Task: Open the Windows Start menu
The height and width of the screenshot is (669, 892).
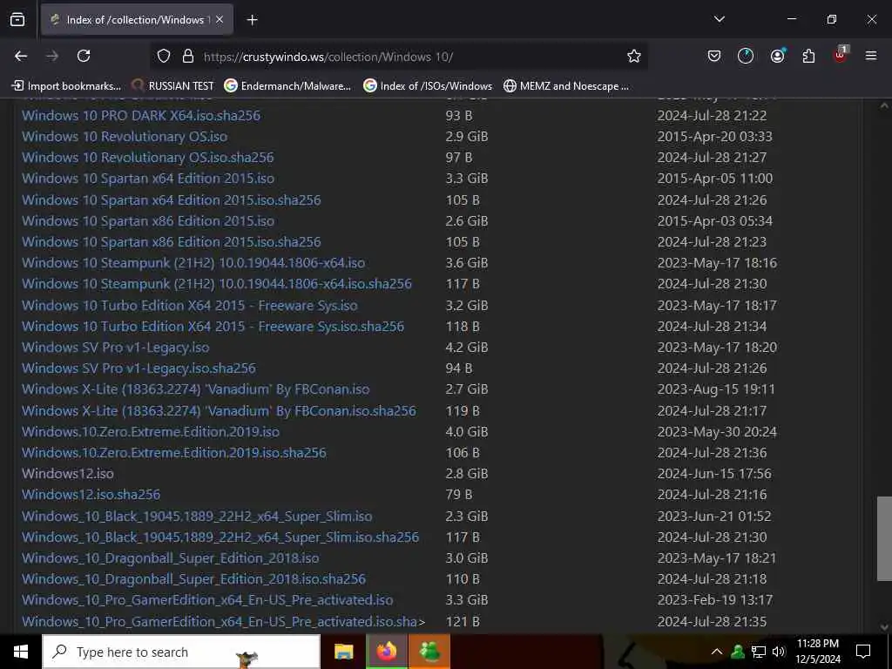Action: point(21,652)
